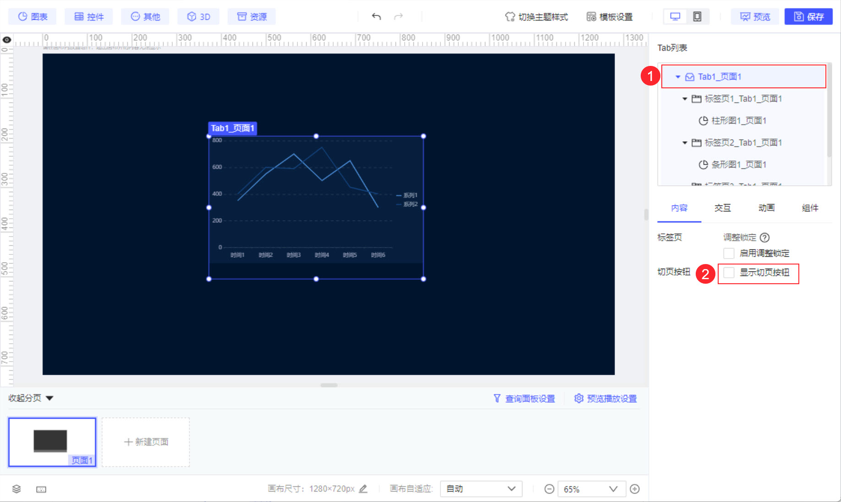841x502 pixels.
Task: Click 切换主题样式 theme switcher
Action: point(536,17)
